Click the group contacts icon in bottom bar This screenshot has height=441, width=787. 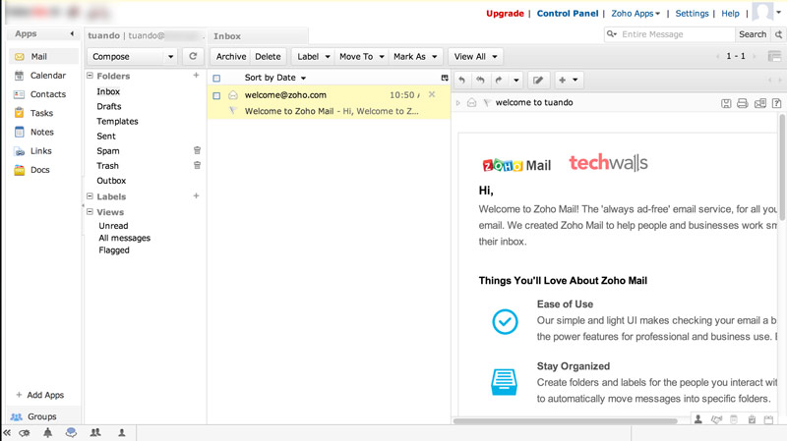[95, 432]
